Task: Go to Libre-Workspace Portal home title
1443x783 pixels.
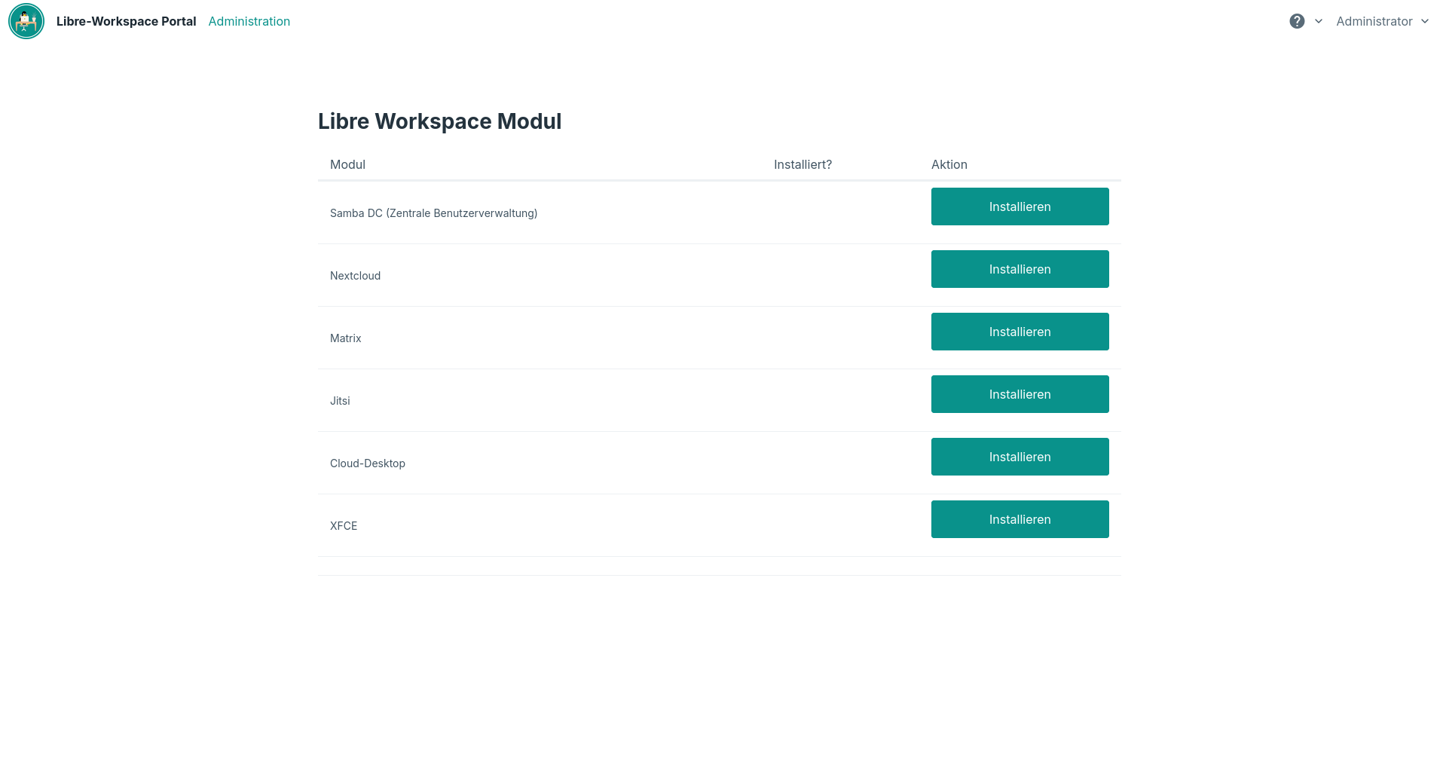Action: 126,21
